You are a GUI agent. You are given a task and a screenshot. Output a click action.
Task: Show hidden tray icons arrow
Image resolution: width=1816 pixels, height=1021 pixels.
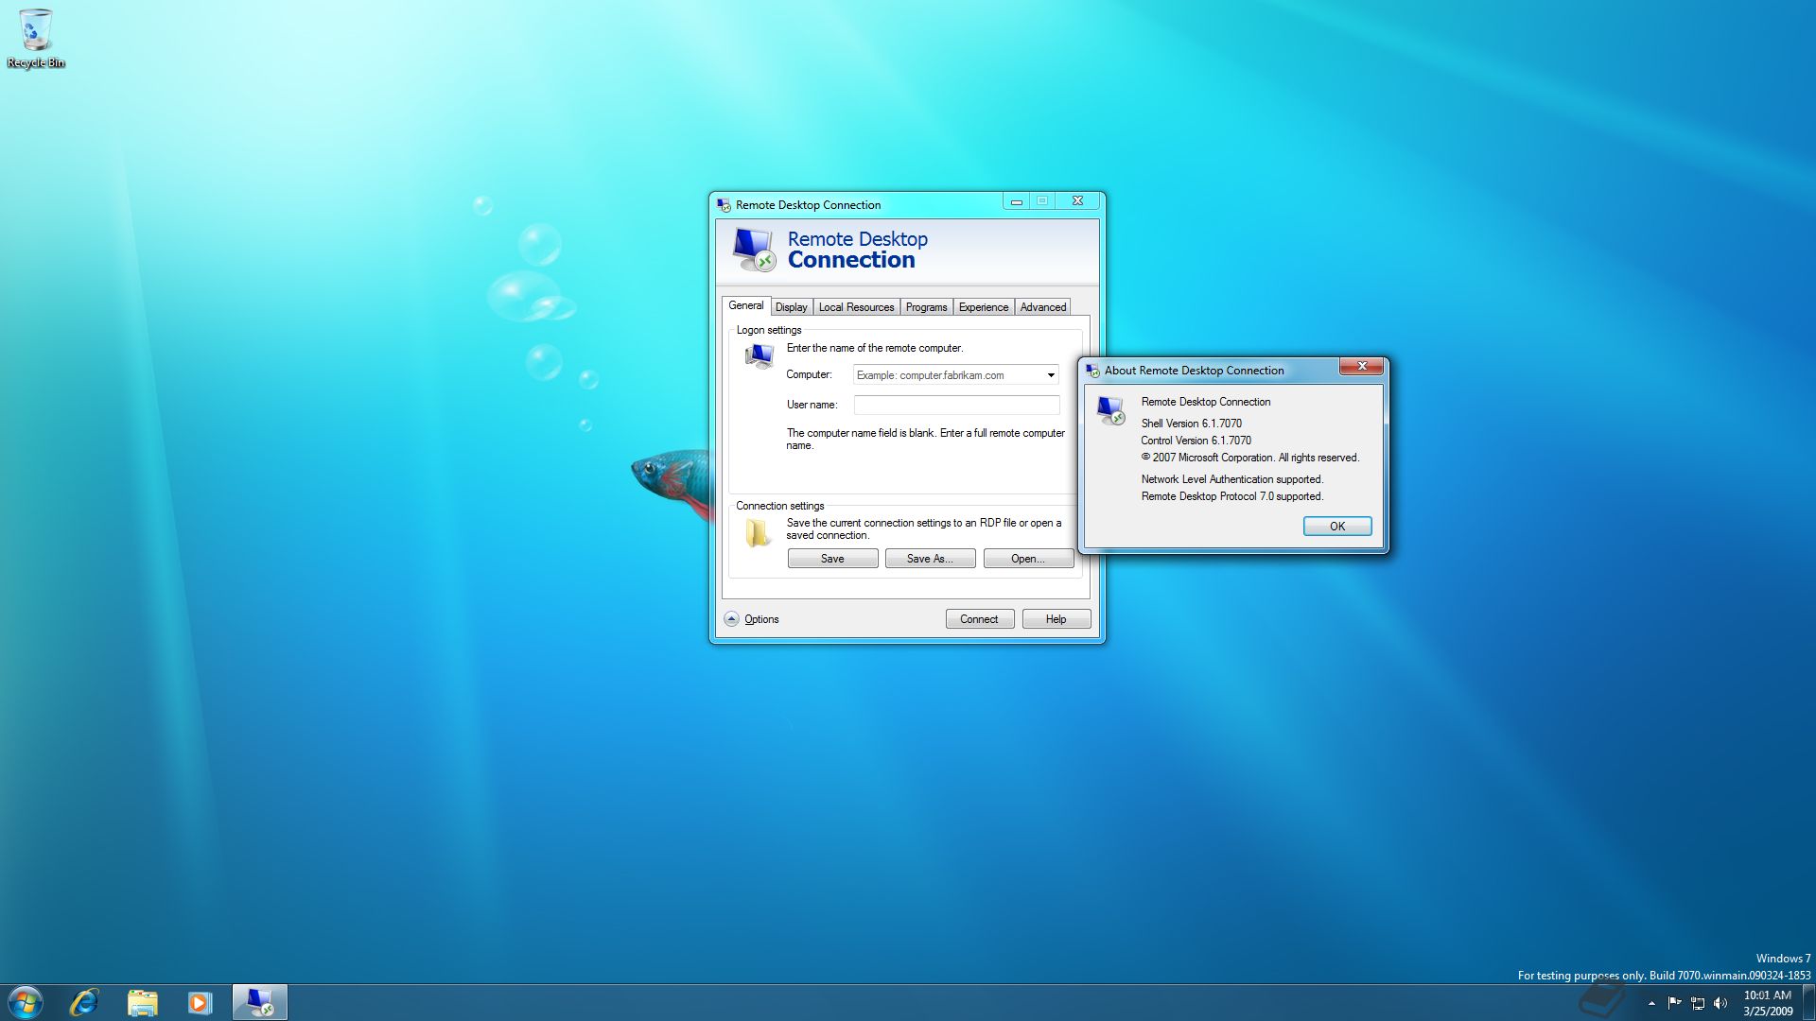tap(1651, 1003)
